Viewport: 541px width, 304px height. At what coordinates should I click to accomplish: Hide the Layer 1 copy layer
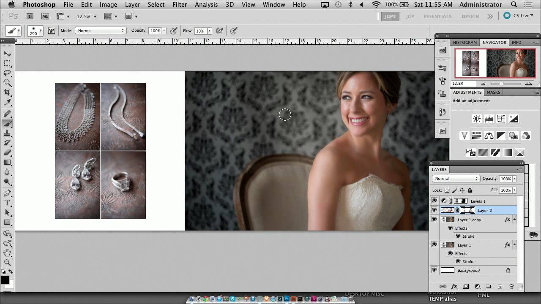[434, 220]
